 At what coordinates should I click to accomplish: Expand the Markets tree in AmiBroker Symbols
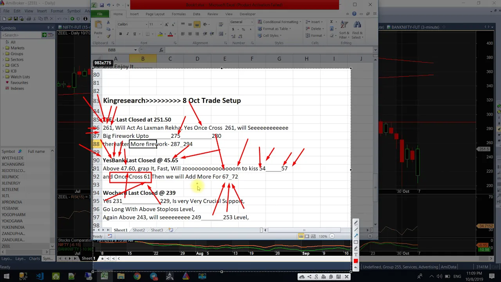3,48
